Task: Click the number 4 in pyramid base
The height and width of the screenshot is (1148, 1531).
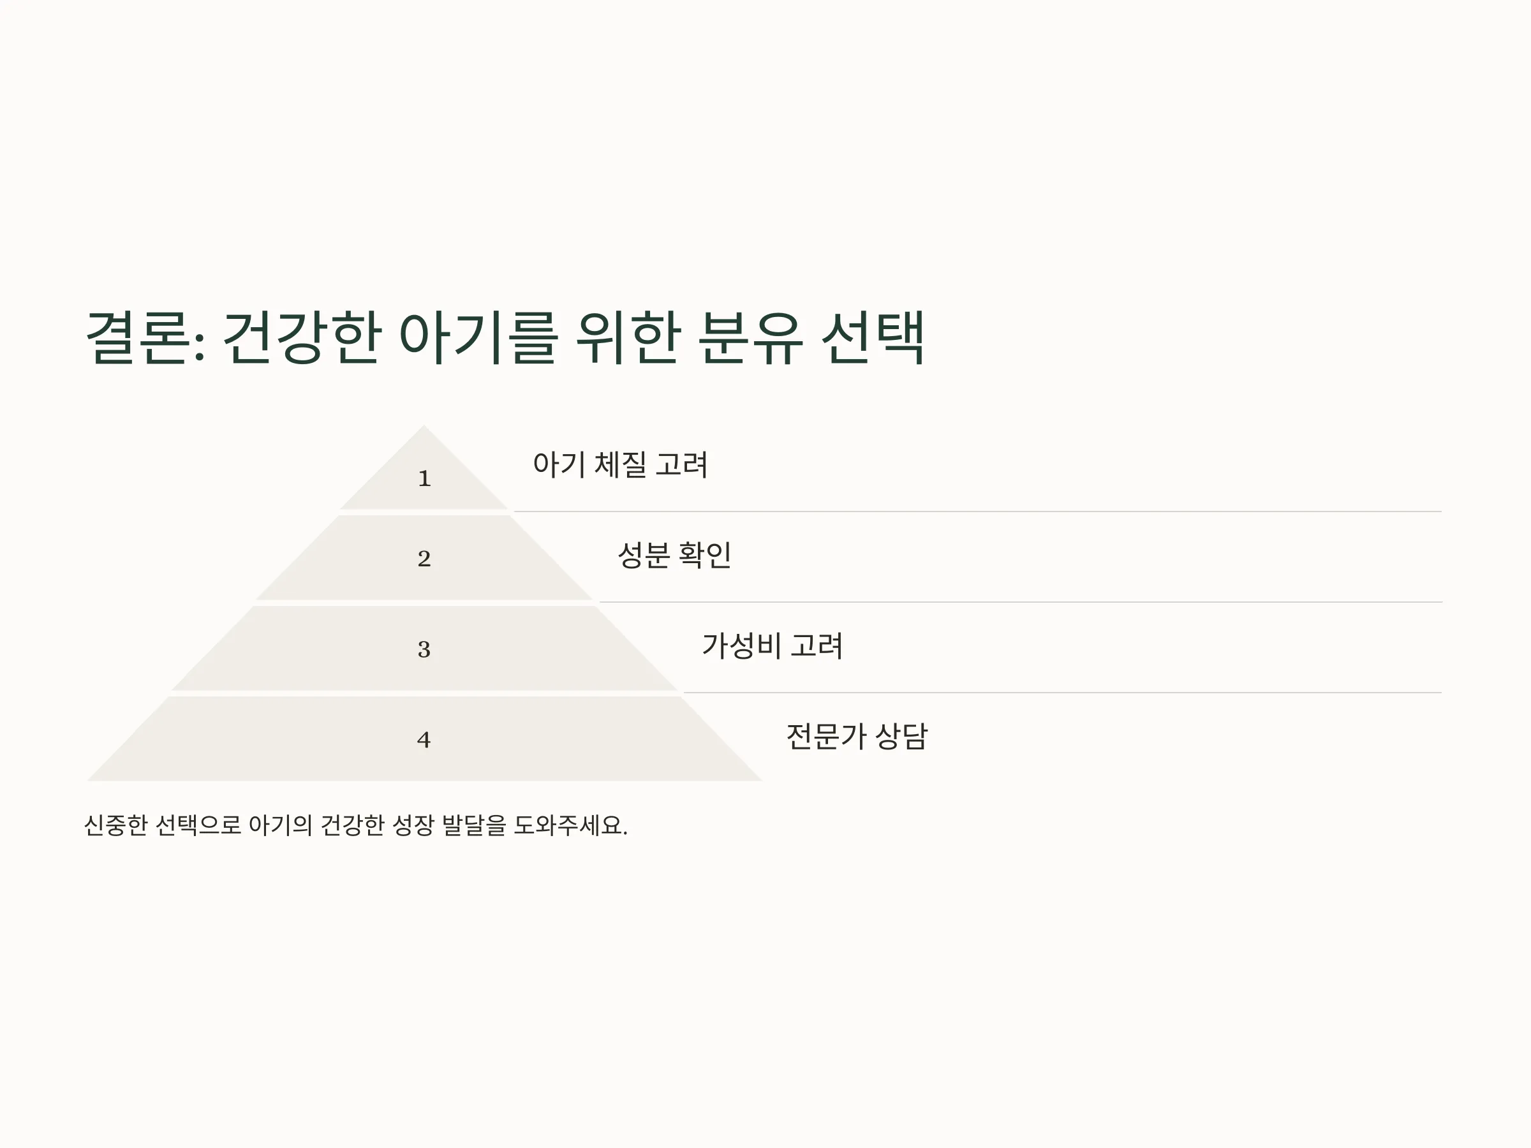Action: (424, 740)
